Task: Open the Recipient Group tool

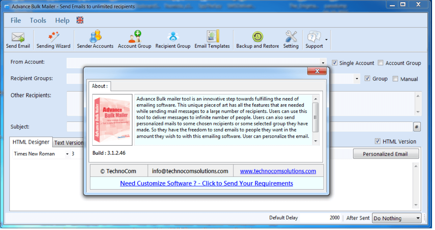Action: tap(173, 40)
